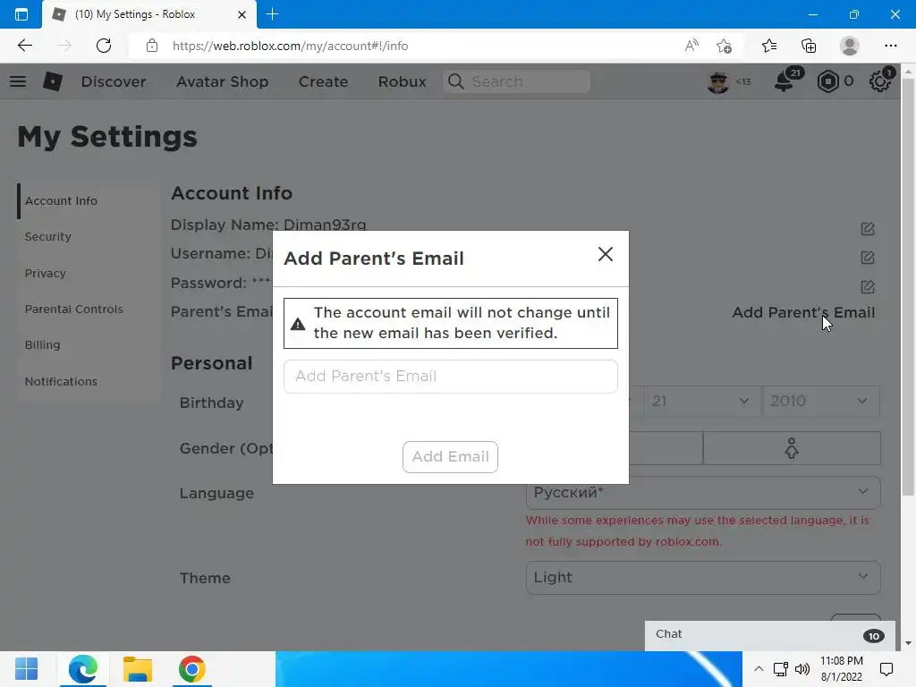Edit the Username
Screen dimensions: 916x687
[868, 258]
